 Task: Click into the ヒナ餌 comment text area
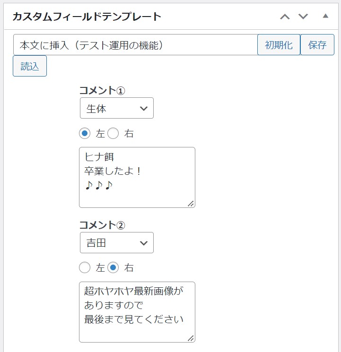coord(137,177)
